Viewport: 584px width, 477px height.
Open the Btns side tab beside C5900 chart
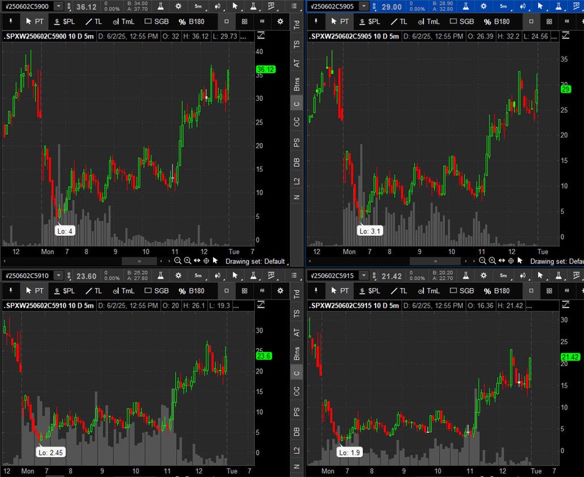(x=296, y=84)
